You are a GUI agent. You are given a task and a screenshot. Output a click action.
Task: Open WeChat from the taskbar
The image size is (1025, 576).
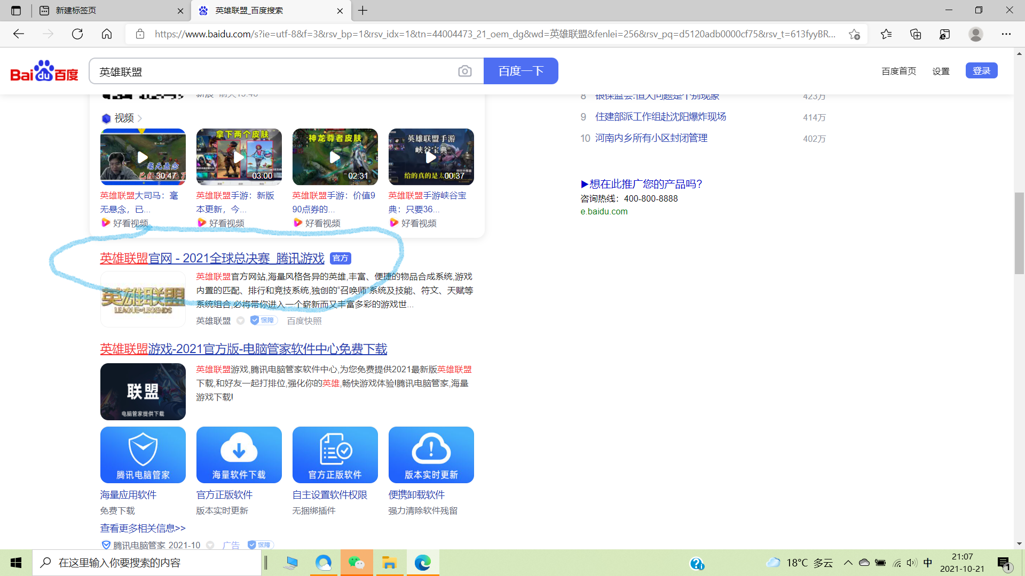(357, 563)
